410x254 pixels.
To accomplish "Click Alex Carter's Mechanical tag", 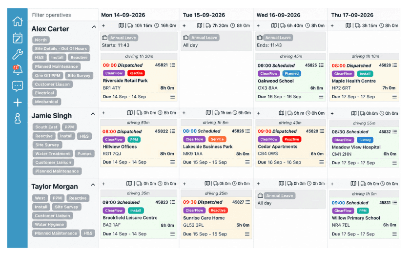I will 46,102.
